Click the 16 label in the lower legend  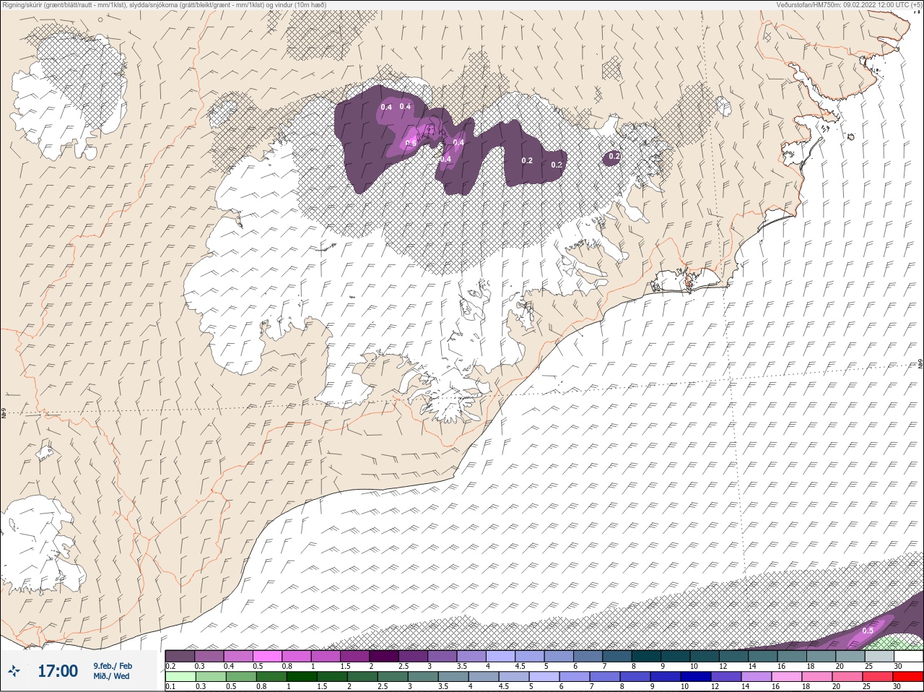tap(776, 686)
